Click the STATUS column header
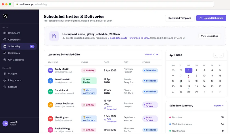The image size is (230, 138). [x=146, y=62]
